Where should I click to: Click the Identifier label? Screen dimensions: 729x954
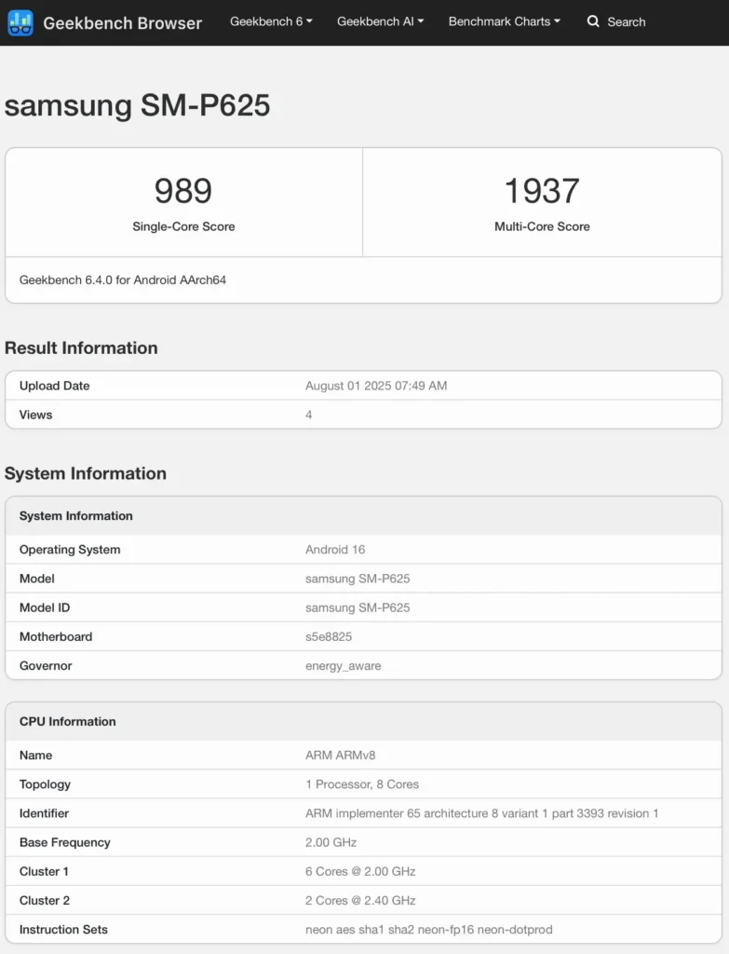click(x=44, y=813)
